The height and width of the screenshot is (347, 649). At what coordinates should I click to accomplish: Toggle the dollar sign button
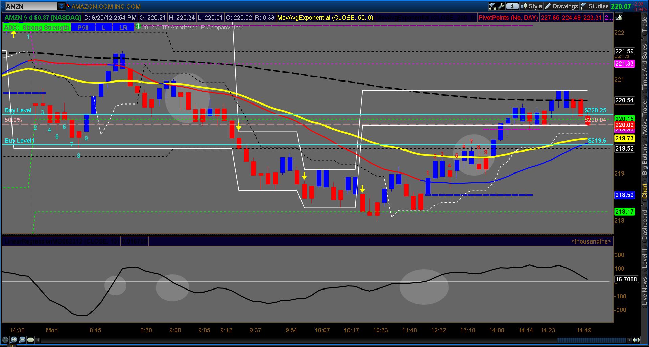512,6
